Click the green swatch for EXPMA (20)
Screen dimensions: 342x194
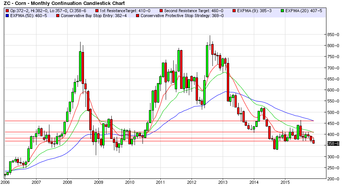point(282,11)
